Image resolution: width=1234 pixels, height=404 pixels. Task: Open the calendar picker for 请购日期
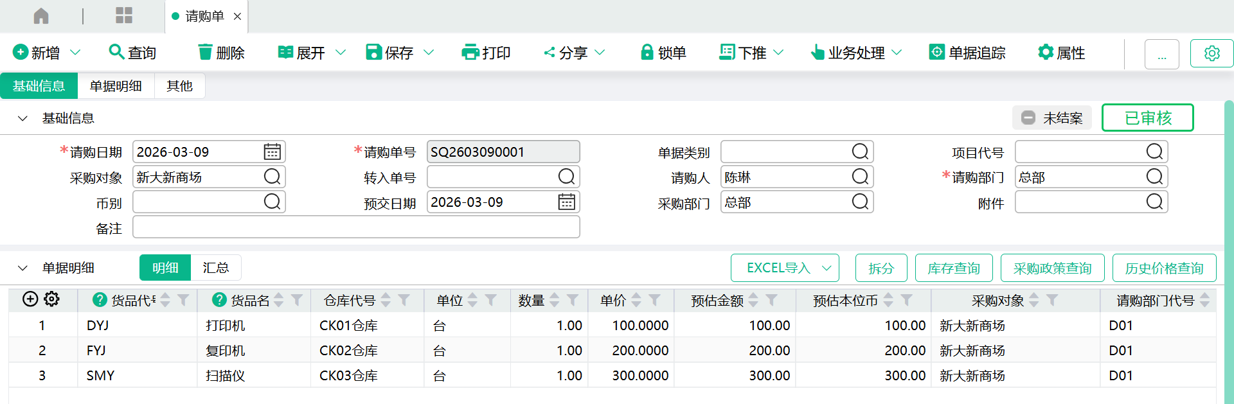(272, 152)
